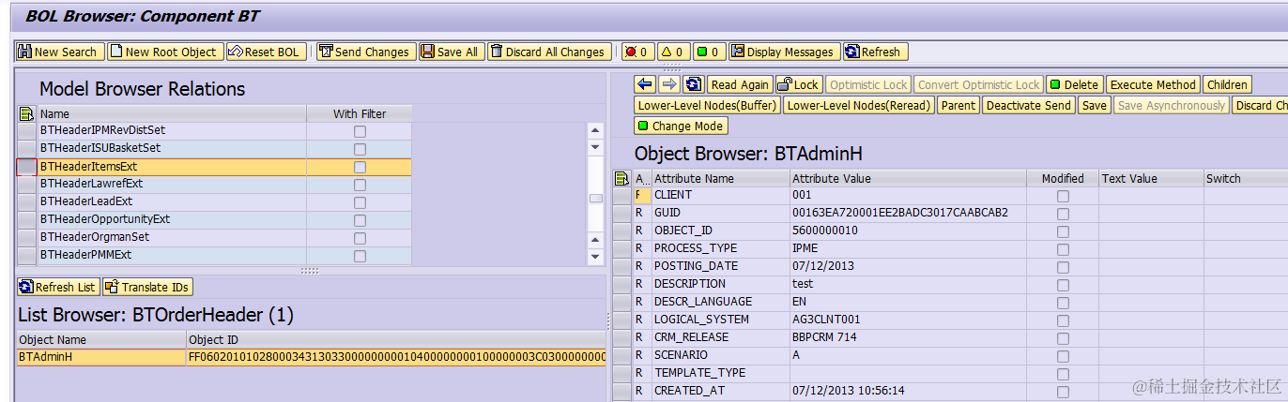Check Modified box for PROCESS_TYPE row
Viewport: 1288px width, 402px height.
1063,249
